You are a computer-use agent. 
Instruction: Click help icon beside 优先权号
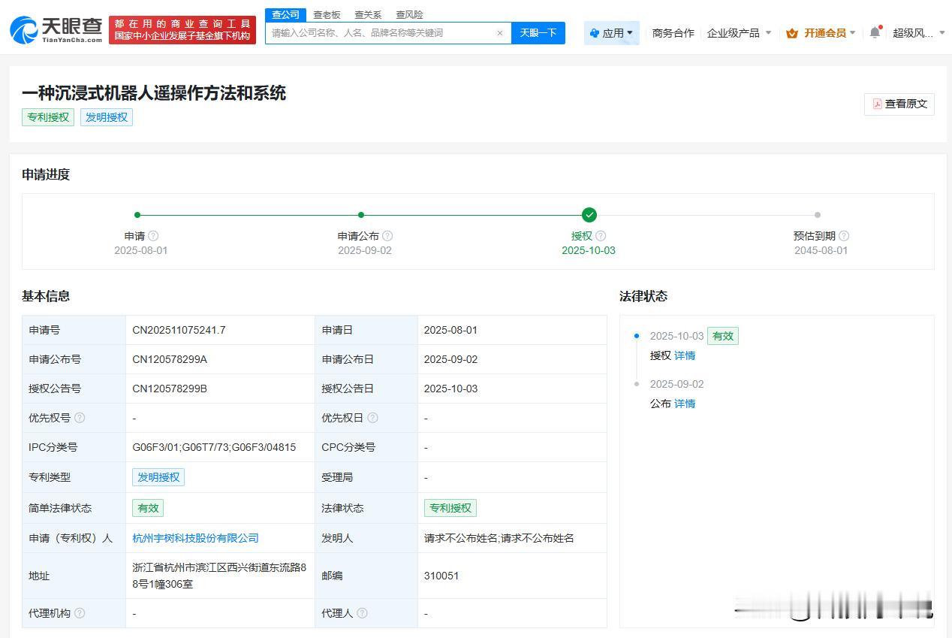tap(80, 418)
